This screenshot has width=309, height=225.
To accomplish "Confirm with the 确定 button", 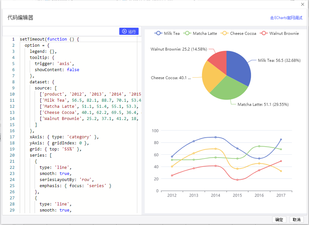I will (x=279, y=220).
